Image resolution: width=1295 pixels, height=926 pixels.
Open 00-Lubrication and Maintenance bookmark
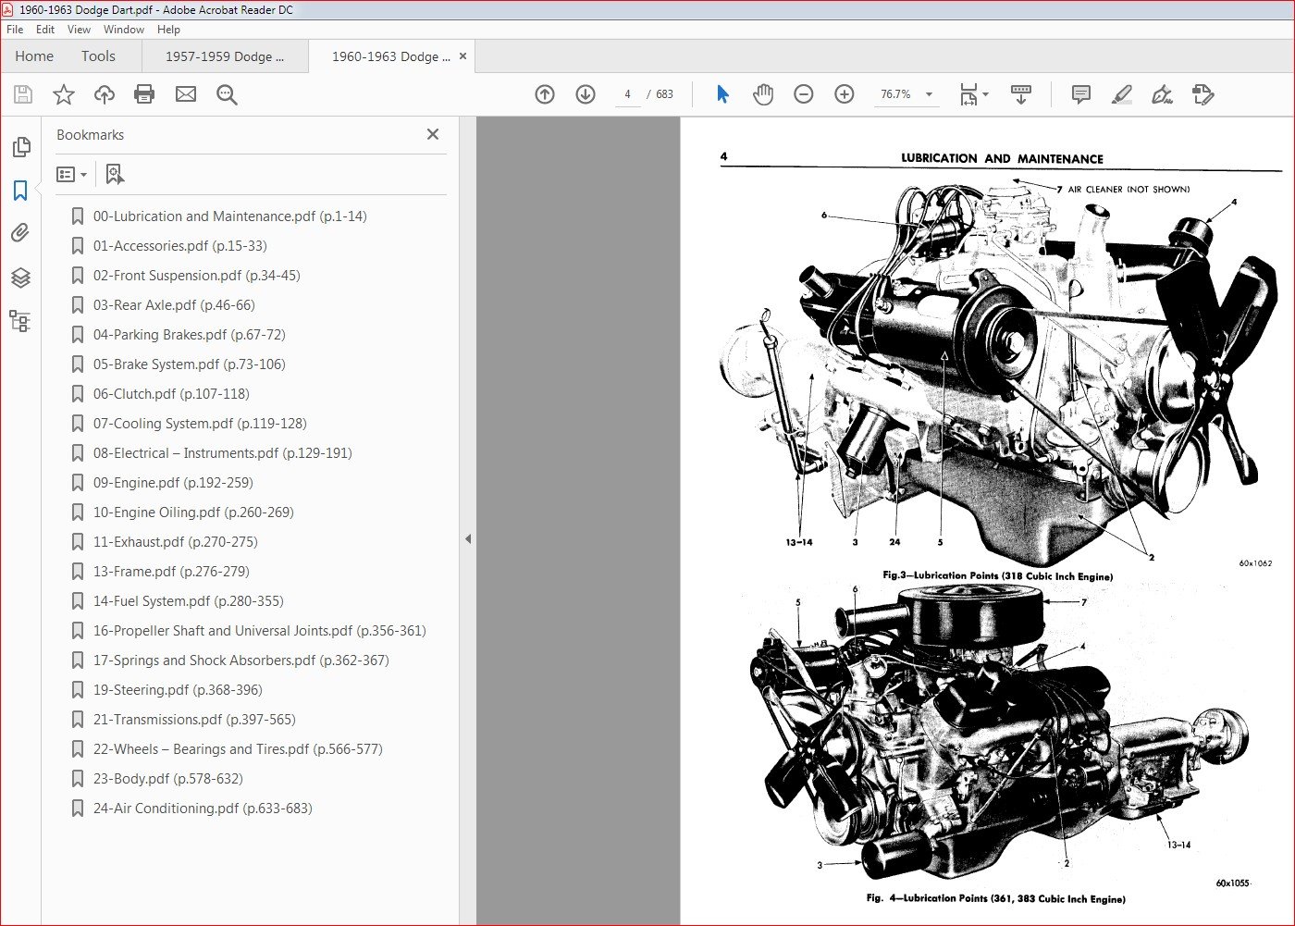[230, 216]
